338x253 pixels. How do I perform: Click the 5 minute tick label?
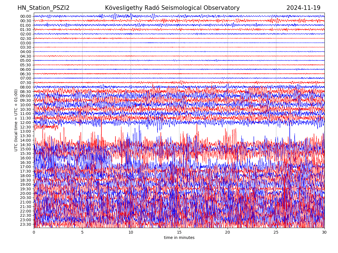(82, 232)
